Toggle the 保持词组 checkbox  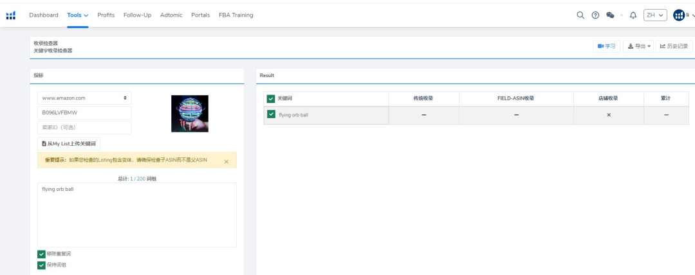42,265
